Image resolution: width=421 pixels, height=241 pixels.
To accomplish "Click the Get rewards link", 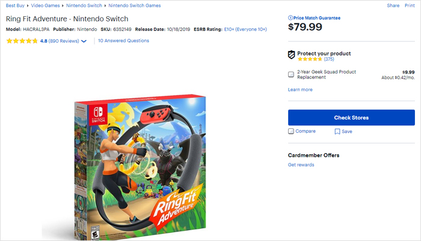I will click(301, 165).
